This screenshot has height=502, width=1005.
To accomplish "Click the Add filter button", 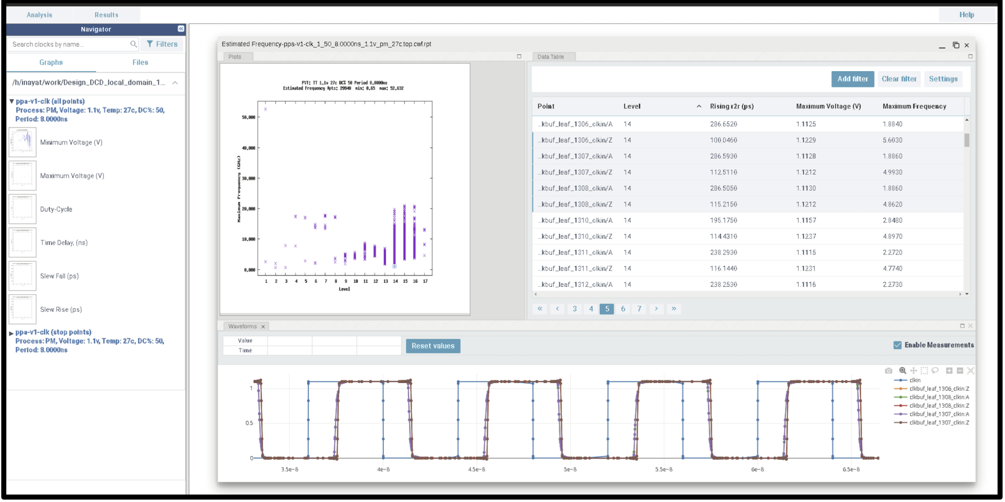I will click(x=852, y=79).
